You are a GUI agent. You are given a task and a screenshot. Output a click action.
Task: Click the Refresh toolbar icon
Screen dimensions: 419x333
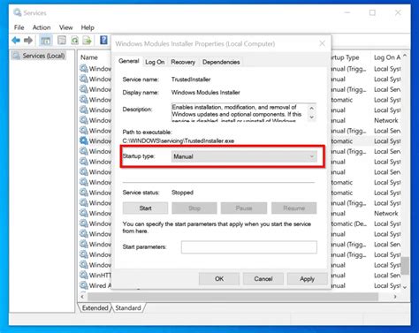74,40
